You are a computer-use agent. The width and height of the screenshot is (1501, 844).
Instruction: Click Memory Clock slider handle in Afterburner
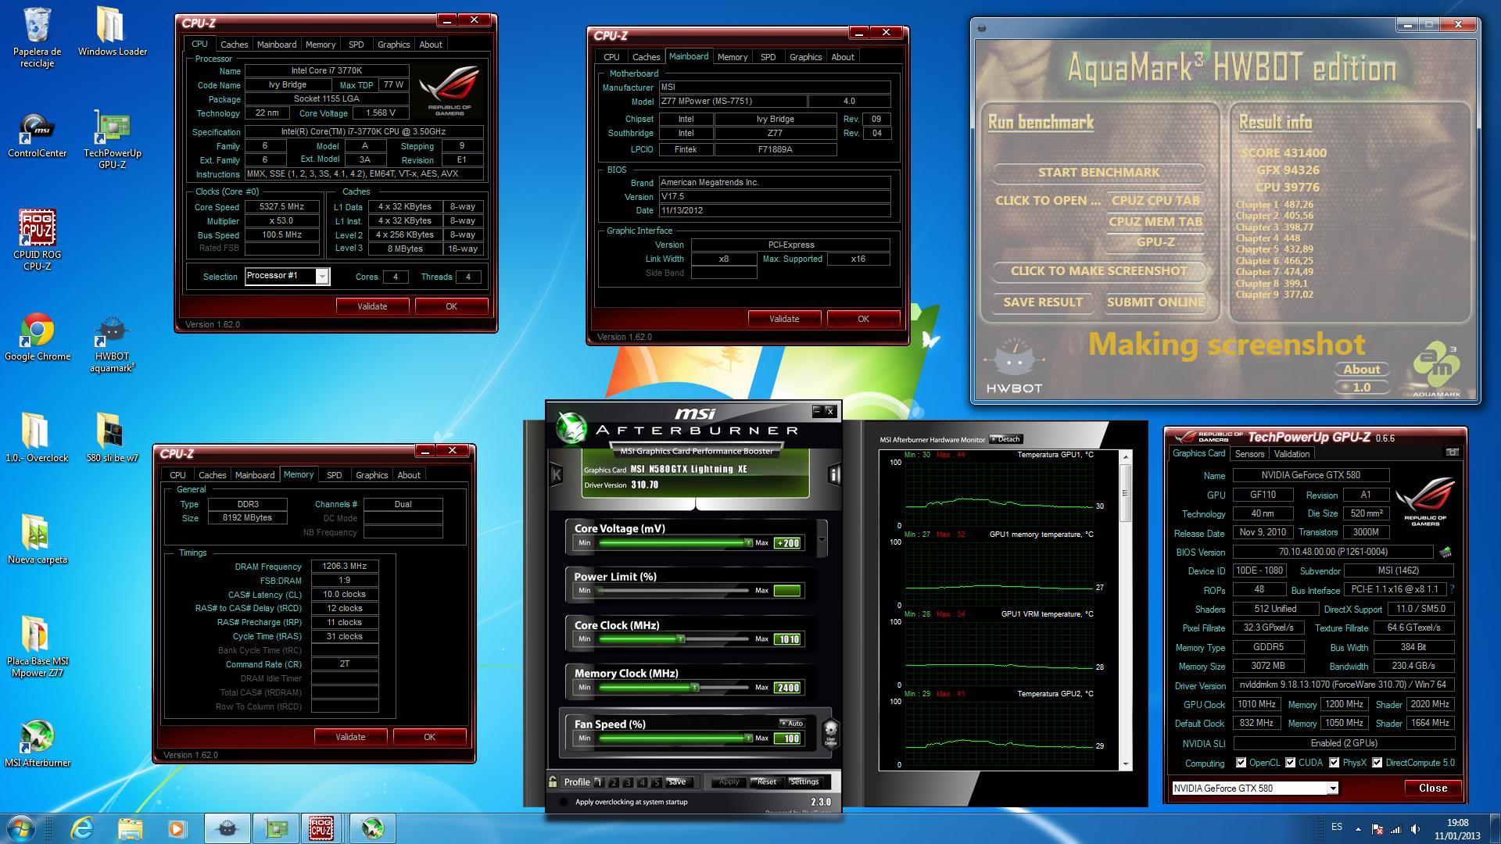coord(694,688)
